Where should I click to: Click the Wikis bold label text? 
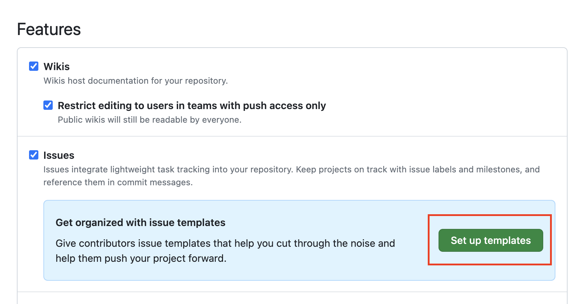tap(56, 66)
